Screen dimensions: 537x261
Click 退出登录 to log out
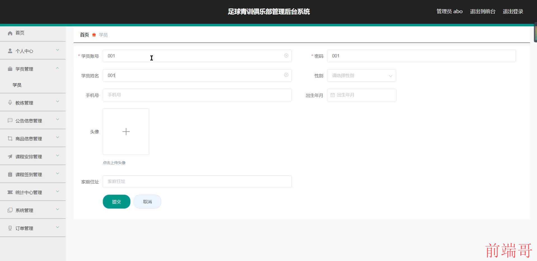pyautogui.click(x=513, y=11)
